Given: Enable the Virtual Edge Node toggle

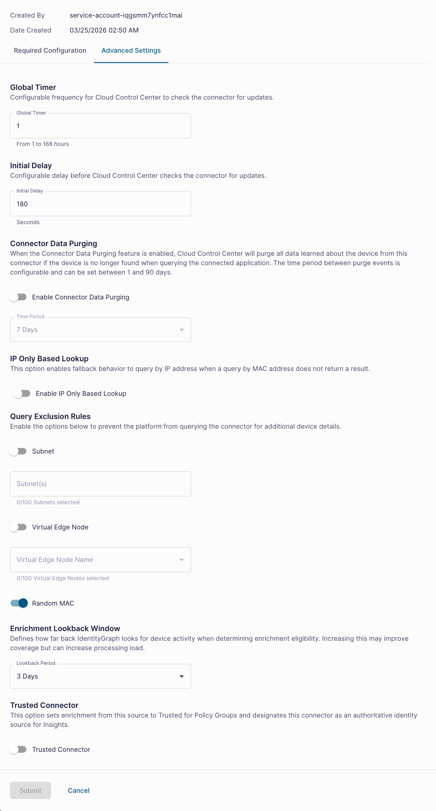Looking at the screenshot, I should click(x=18, y=527).
